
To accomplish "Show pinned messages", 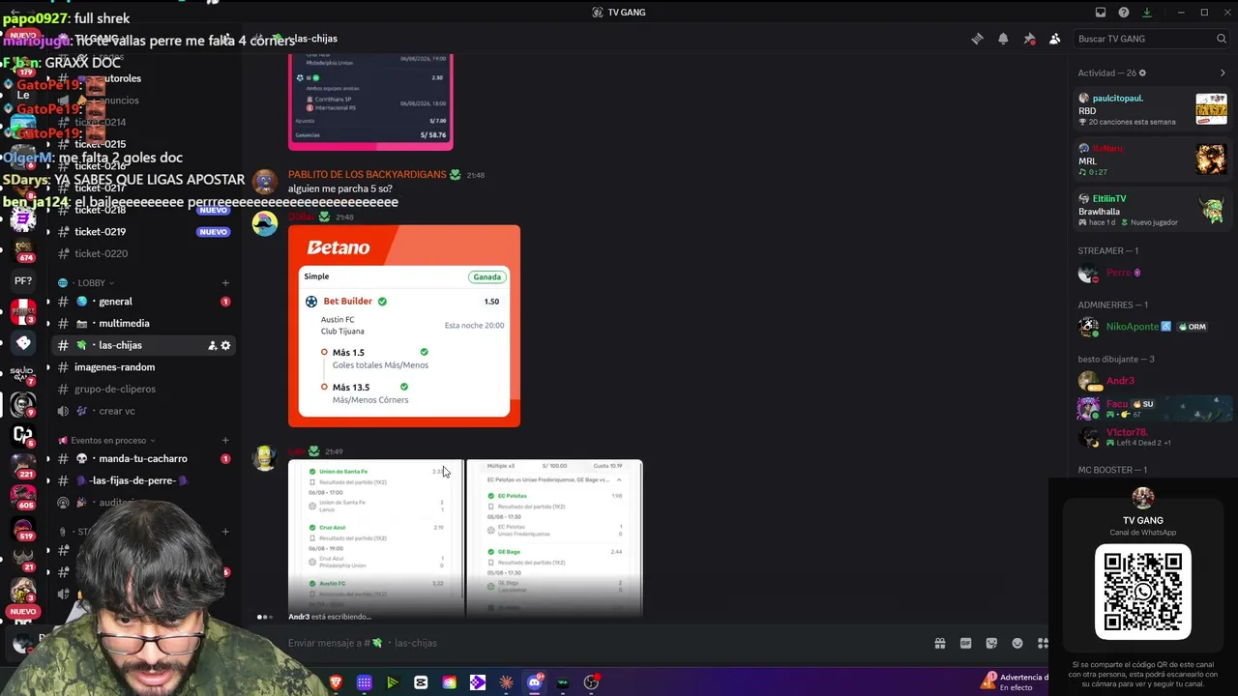I will [1029, 39].
